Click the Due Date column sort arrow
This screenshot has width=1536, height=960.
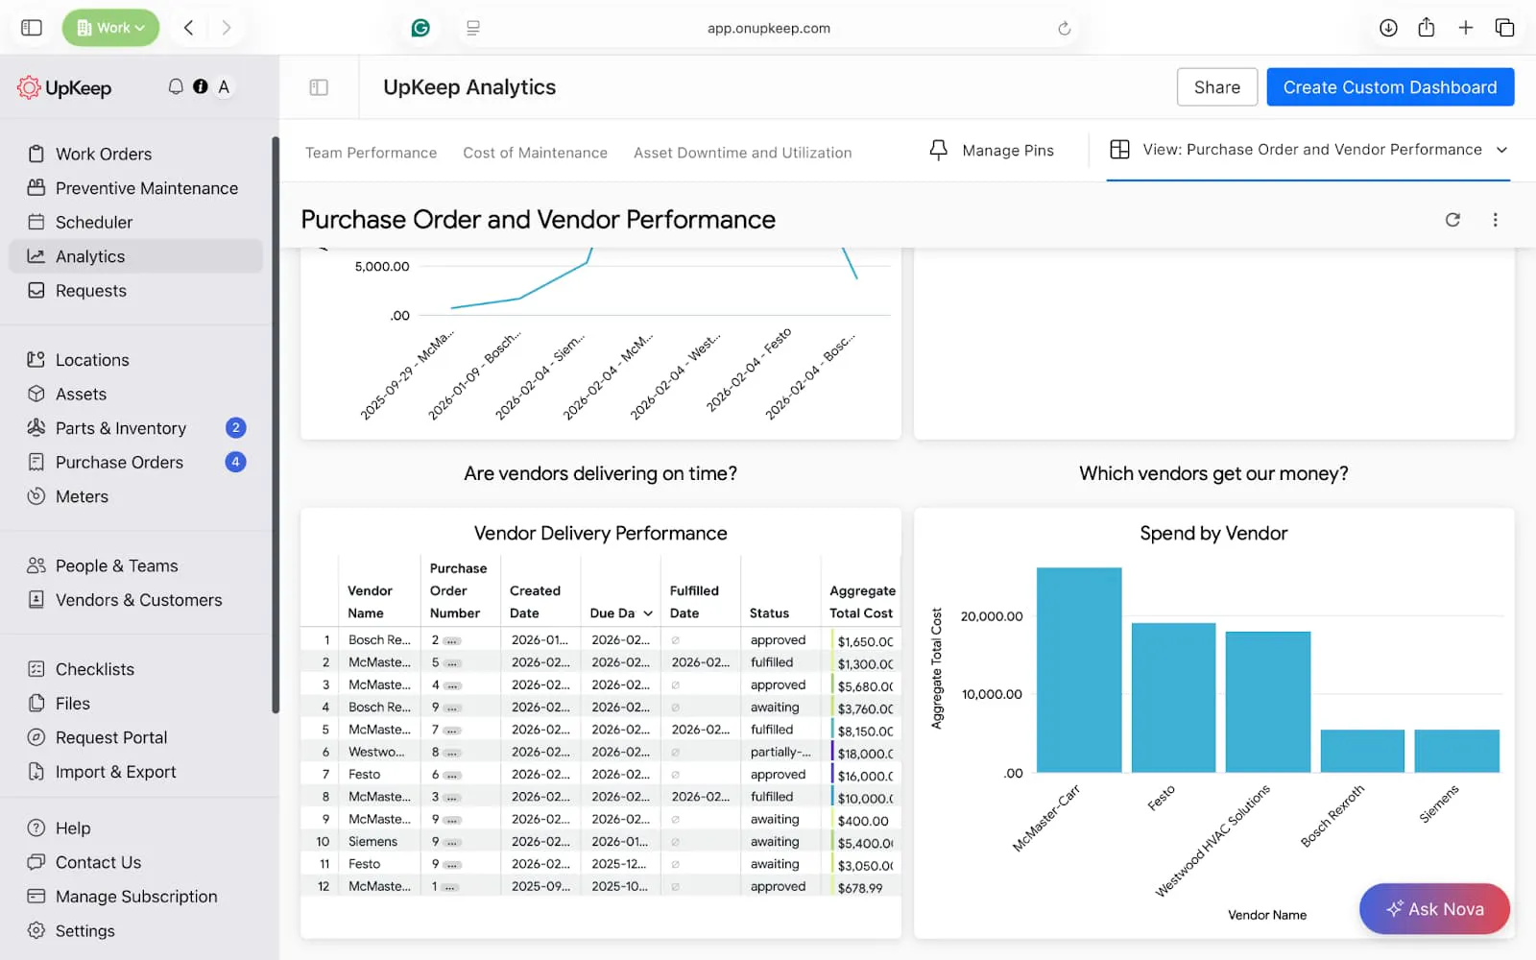[x=648, y=613]
